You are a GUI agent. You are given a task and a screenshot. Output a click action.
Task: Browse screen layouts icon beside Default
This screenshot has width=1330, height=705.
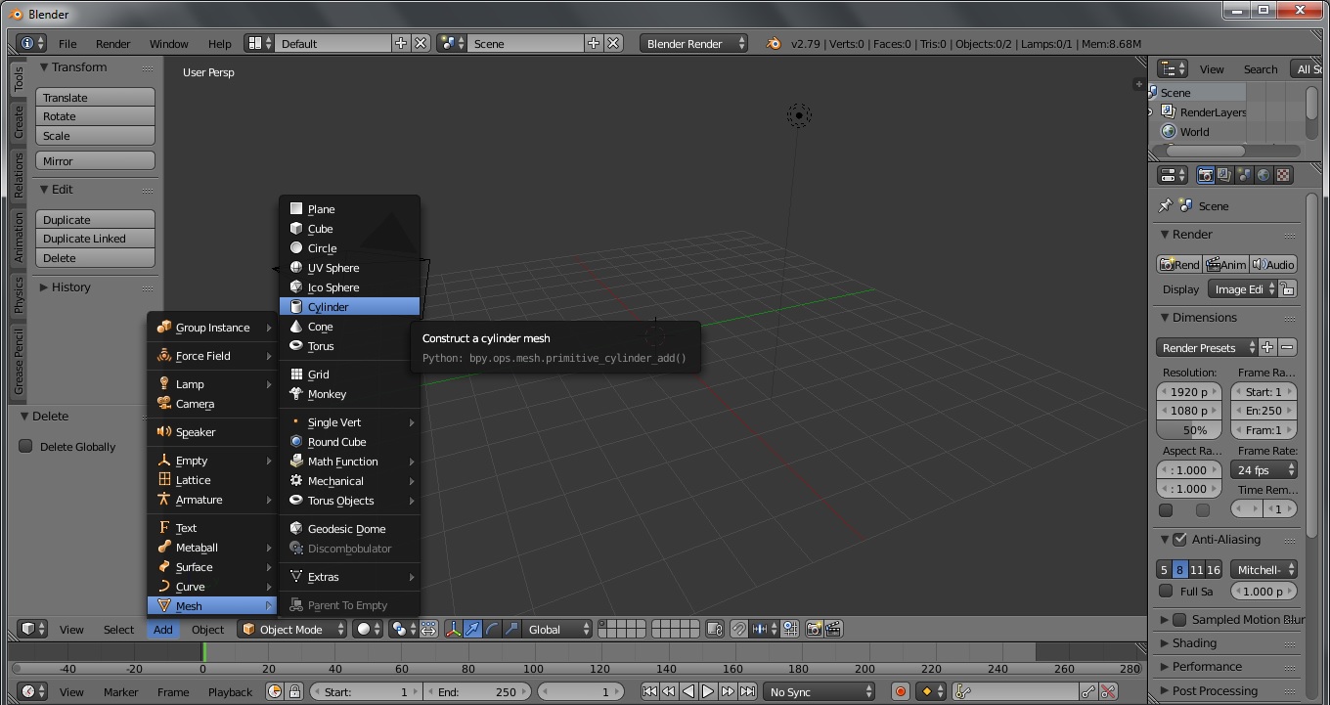(x=259, y=43)
